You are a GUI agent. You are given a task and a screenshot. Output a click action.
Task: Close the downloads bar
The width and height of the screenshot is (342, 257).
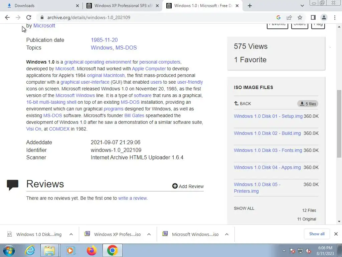(336, 234)
